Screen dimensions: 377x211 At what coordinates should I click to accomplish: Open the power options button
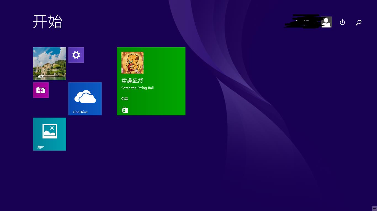(x=342, y=22)
